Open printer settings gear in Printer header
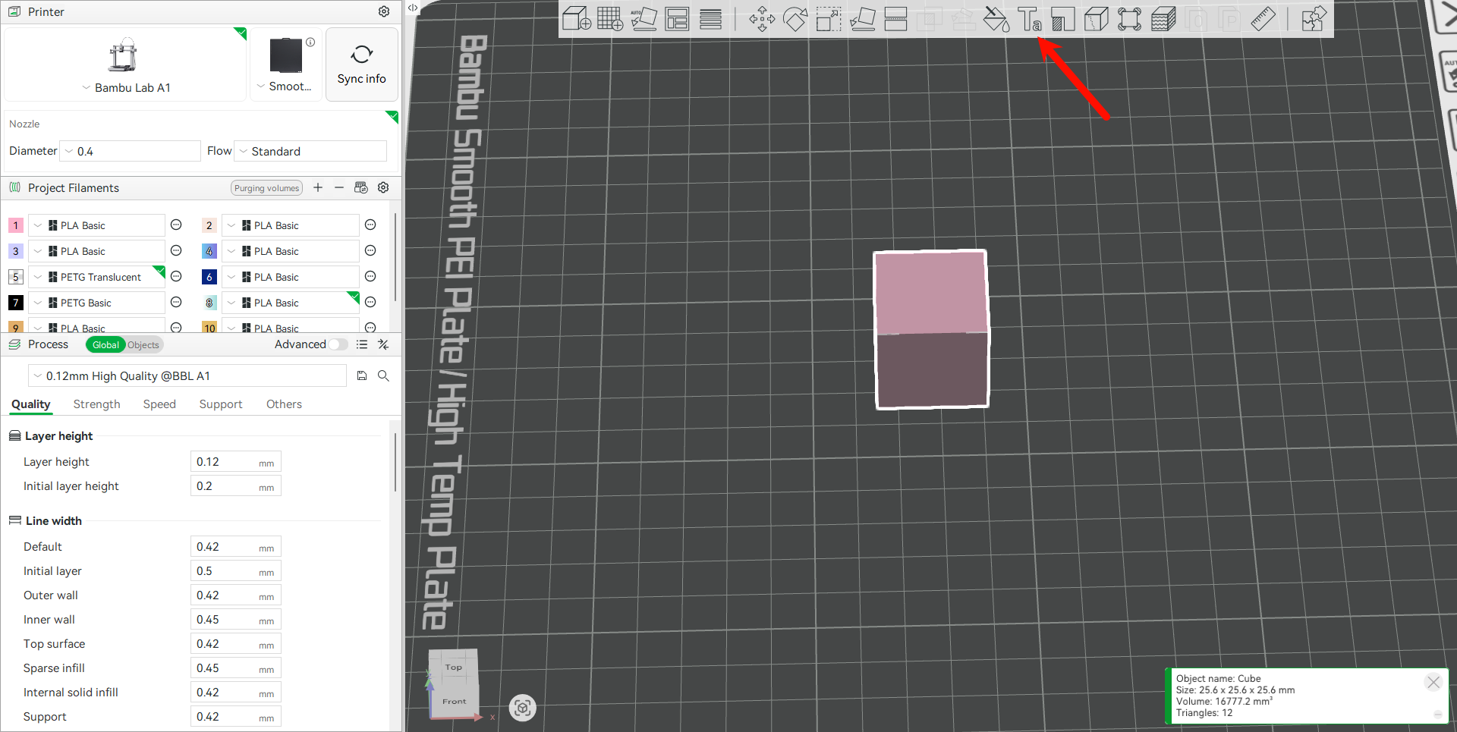The width and height of the screenshot is (1457, 732). pyautogui.click(x=384, y=11)
